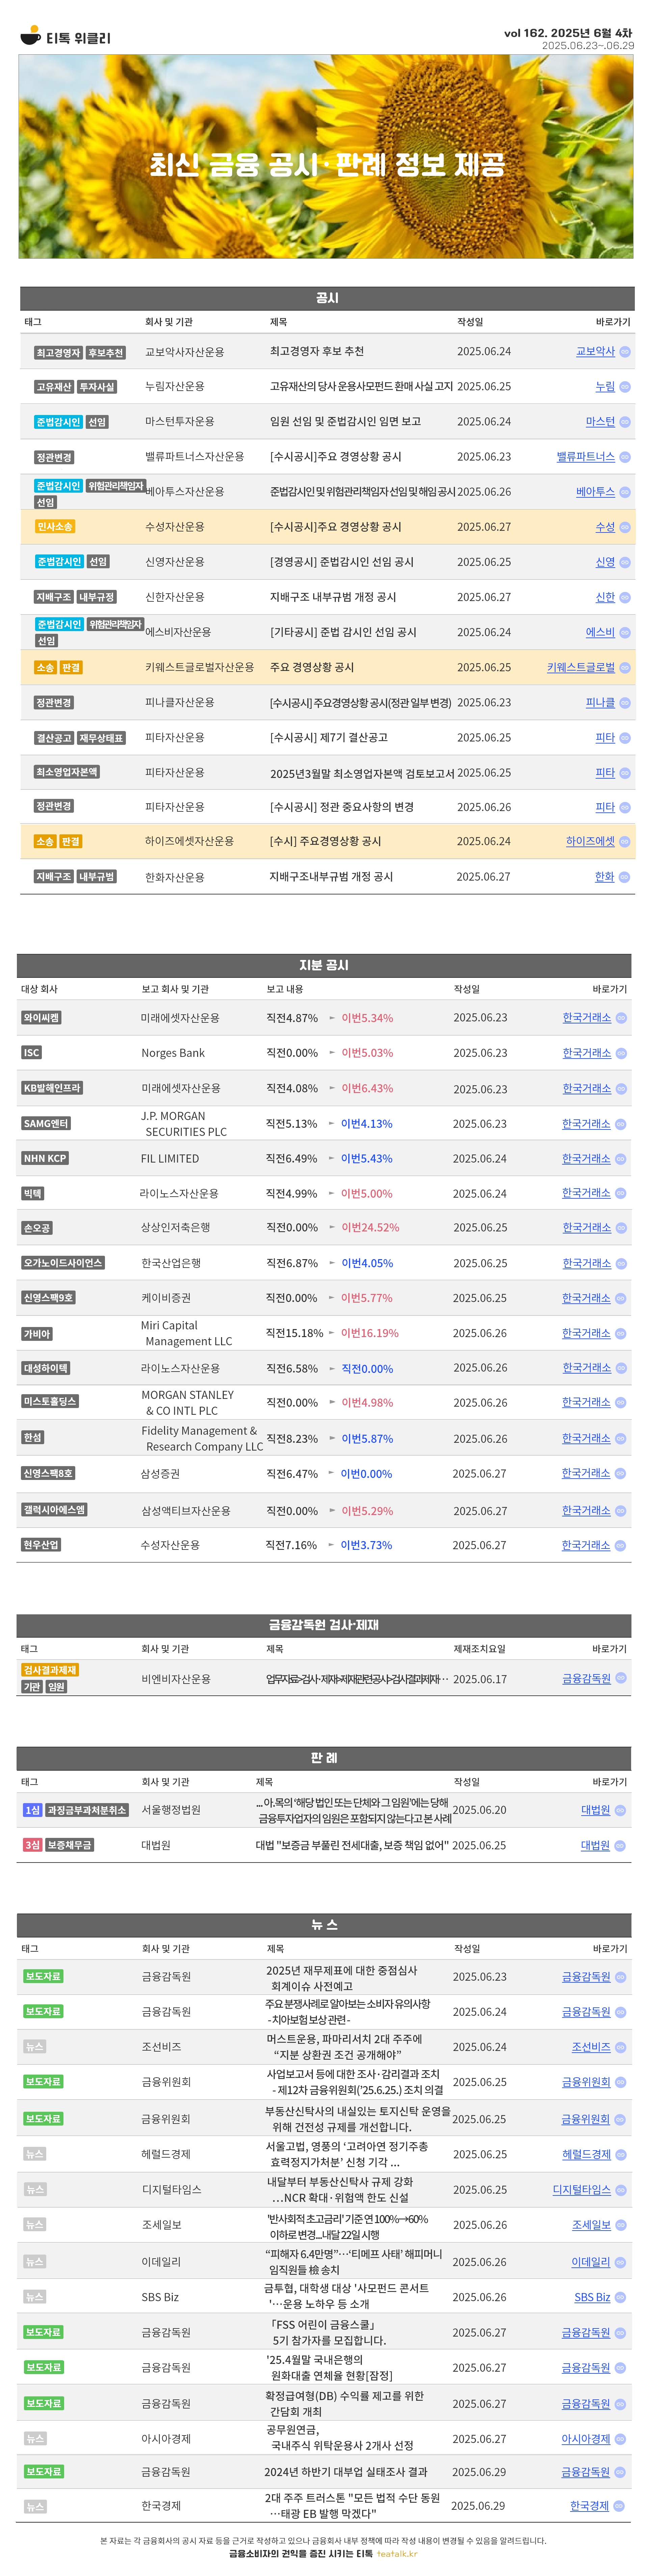
Task: Click reporter name FIL LIMITED
Action: point(170,1159)
